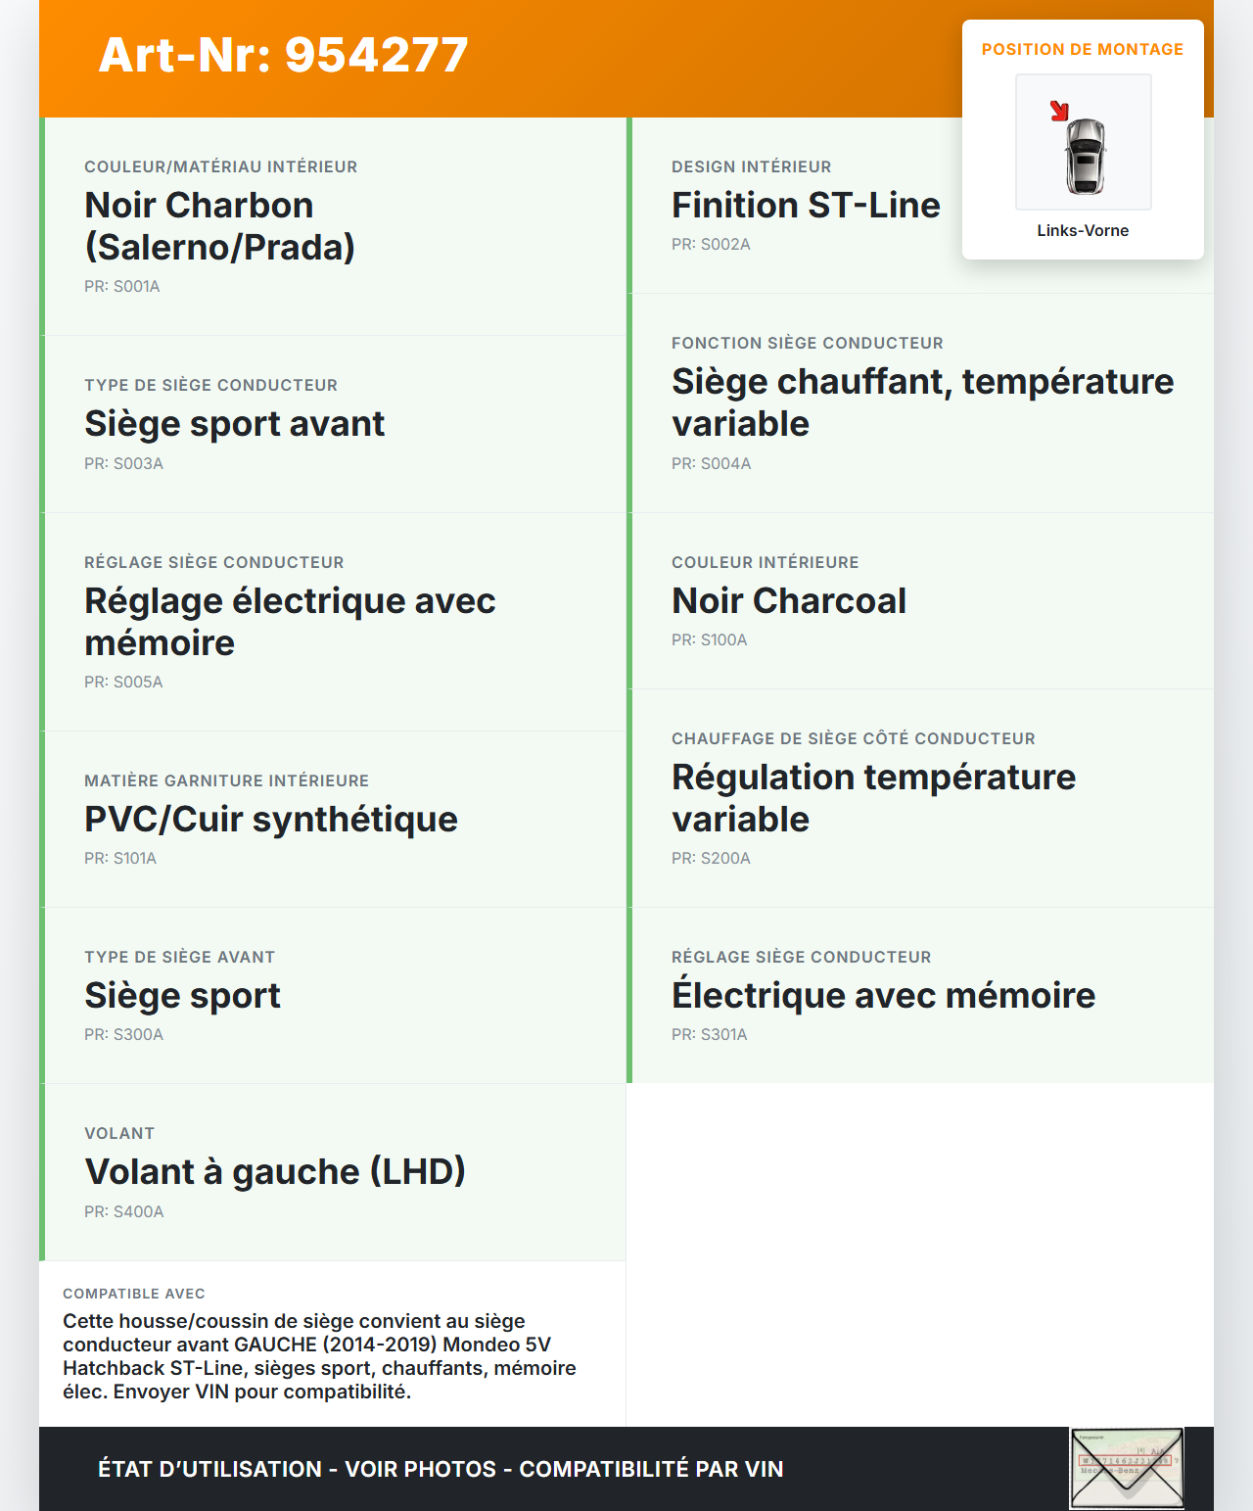Click the ÉTAT D'UTILISATION footer text
The width and height of the screenshot is (1253, 1511).
coord(441,1469)
